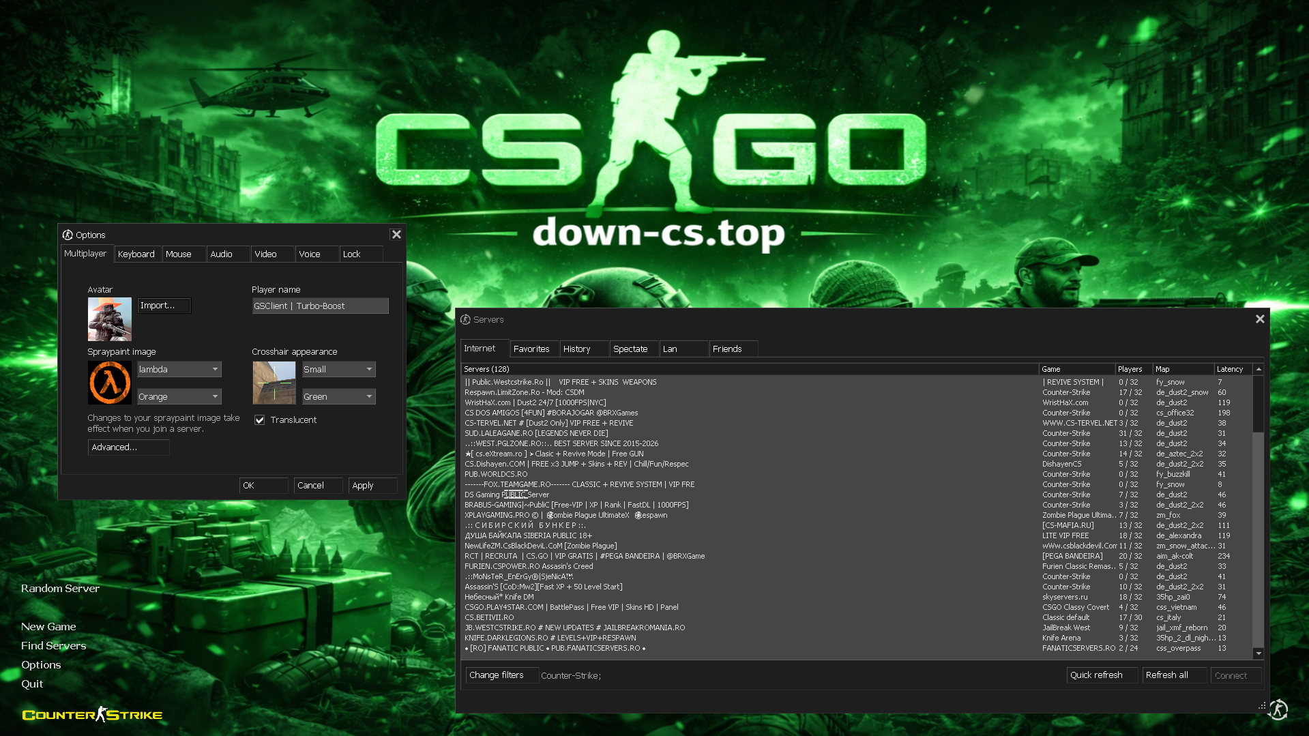Image resolution: width=1309 pixels, height=736 pixels.
Task: Click the Half-Life lambda icon on Options title bar
Action: (68, 235)
